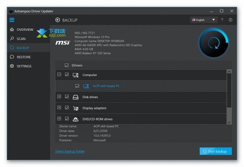
Task: Click the MSI manufacturer logo
Action: (x=63, y=43)
